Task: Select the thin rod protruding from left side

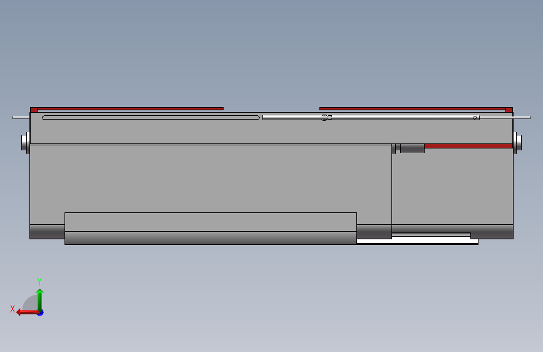Action: point(21,118)
